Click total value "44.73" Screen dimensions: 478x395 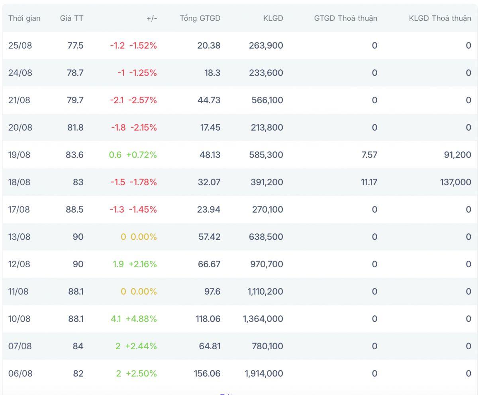209,100
